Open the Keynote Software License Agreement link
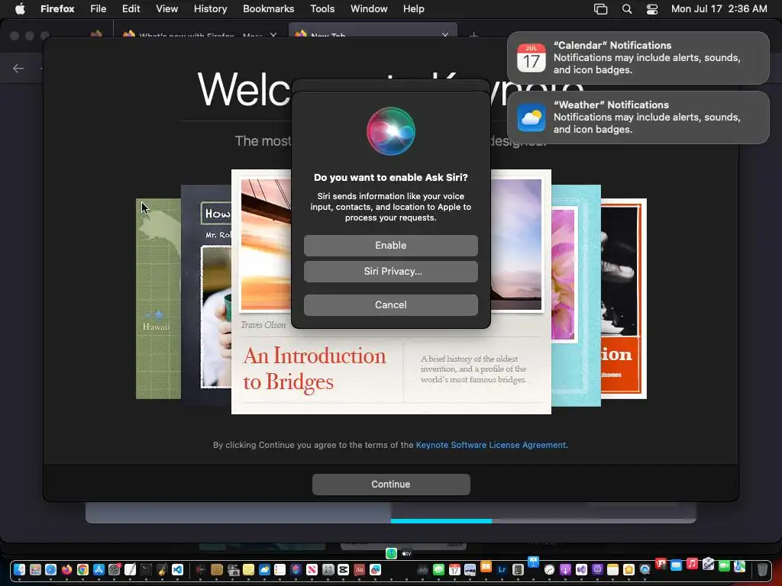The width and height of the screenshot is (782, 586). coord(491,445)
